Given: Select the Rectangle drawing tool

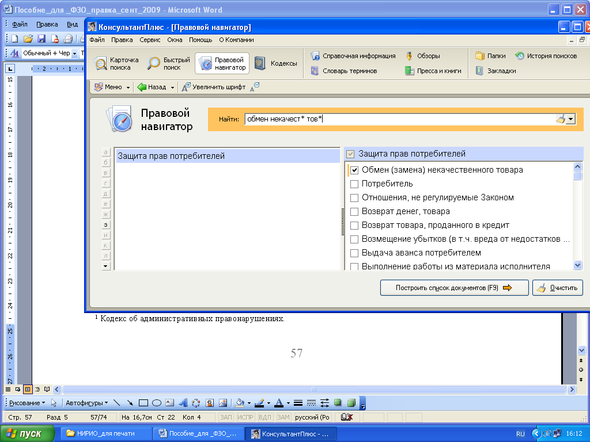Looking at the screenshot, I should [143, 403].
